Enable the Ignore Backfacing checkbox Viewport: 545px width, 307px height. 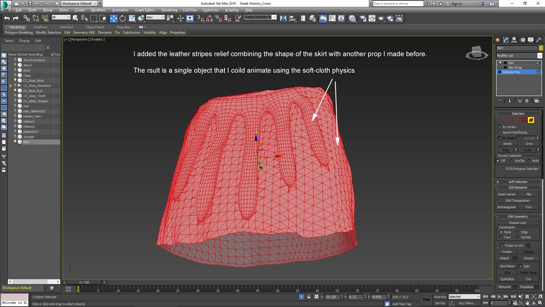(x=499, y=132)
